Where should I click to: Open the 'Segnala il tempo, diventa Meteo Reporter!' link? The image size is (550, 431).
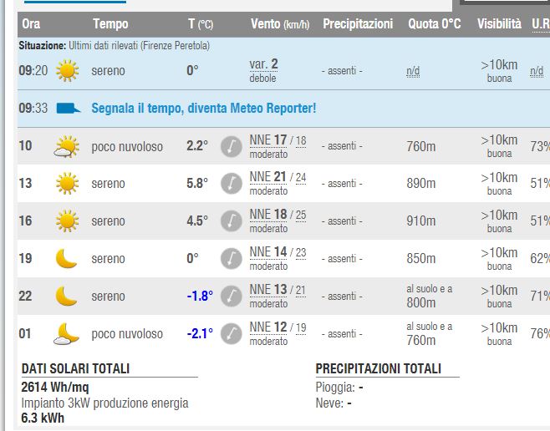pos(204,109)
